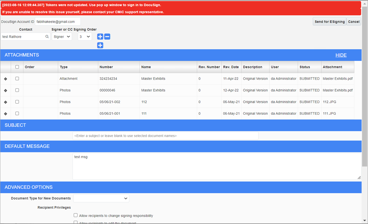Enable allow recipients to change signing responsibility

tap(76, 215)
